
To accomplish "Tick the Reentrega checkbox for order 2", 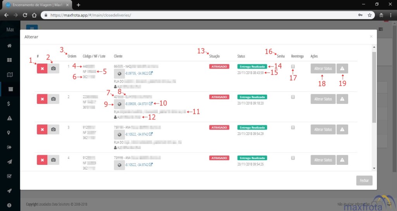I will [x=293, y=97].
